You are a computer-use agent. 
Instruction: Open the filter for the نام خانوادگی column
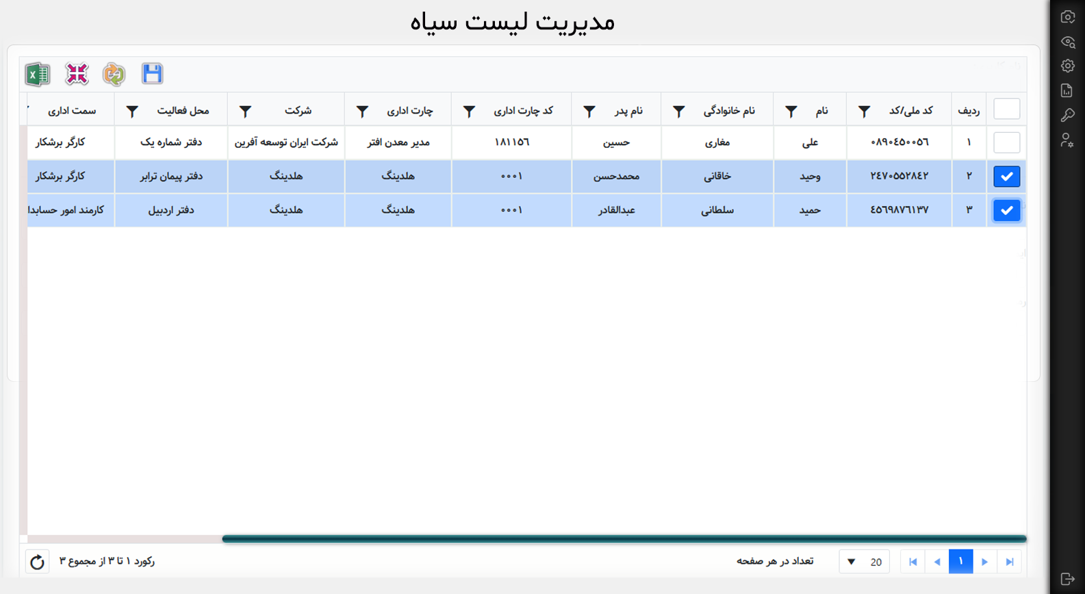[x=678, y=112]
